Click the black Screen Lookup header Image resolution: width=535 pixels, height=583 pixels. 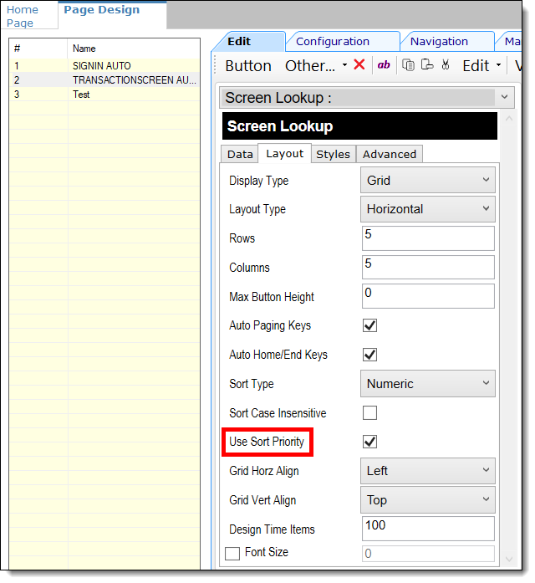[x=359, y=126]
